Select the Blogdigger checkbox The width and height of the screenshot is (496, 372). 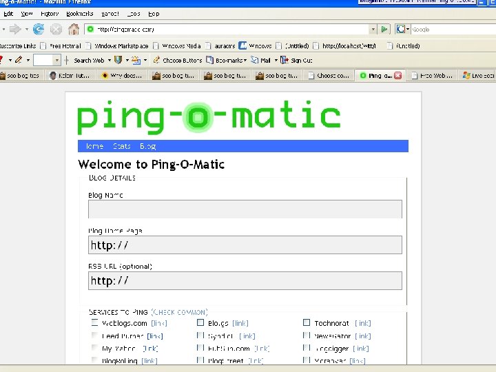click(x=306, y=348)
